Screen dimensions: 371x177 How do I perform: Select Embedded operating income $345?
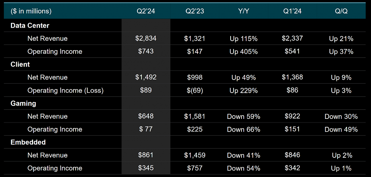146,168
